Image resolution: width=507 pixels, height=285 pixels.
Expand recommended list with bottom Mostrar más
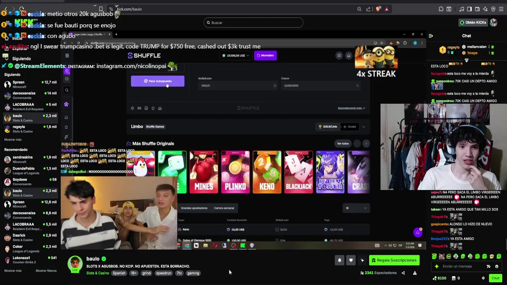(x=13, y=271)
